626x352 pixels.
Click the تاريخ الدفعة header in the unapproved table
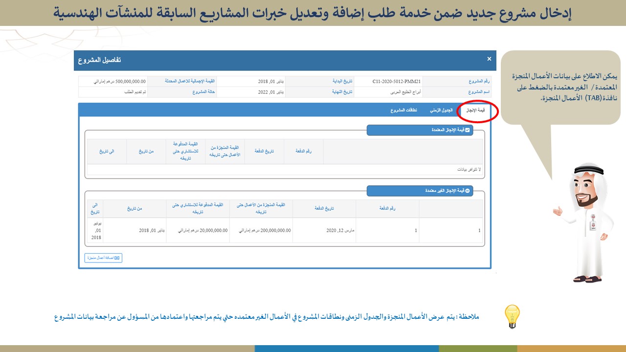pos(324,208)
